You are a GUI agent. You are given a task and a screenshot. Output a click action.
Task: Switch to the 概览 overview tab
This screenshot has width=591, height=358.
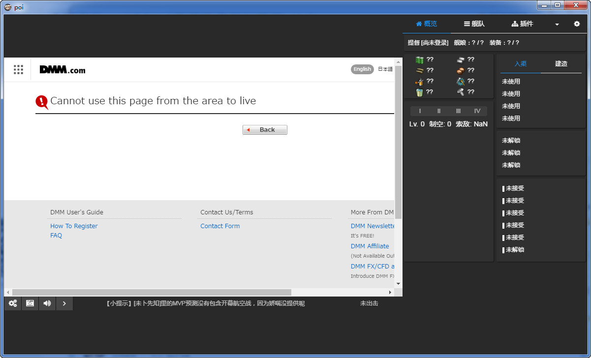(x=426, y=24)
